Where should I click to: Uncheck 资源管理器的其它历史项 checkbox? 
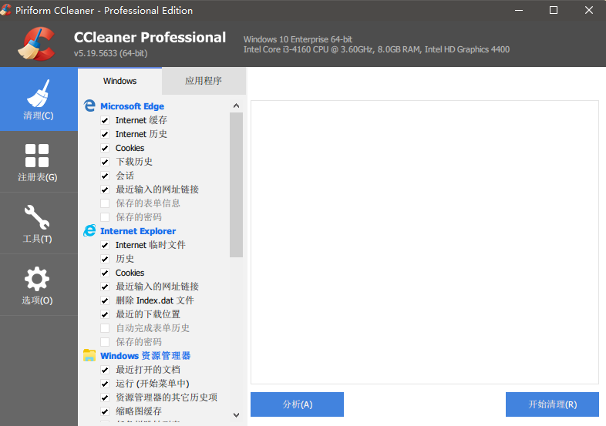105,397
